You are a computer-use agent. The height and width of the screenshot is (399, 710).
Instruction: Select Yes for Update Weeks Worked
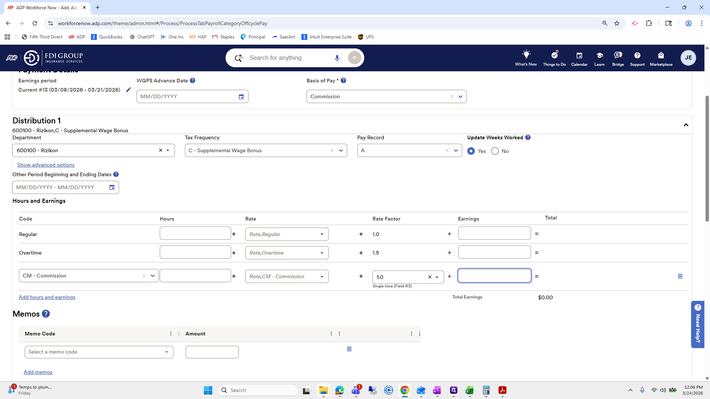point(471,151)
